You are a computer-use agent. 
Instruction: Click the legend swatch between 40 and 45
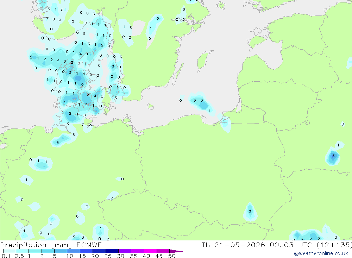click(x=150, y=251)
